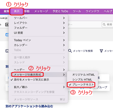Click 別のアプリケーションから読み込む link
Screen dimensions: 113x109
click(x=29, y=106)
